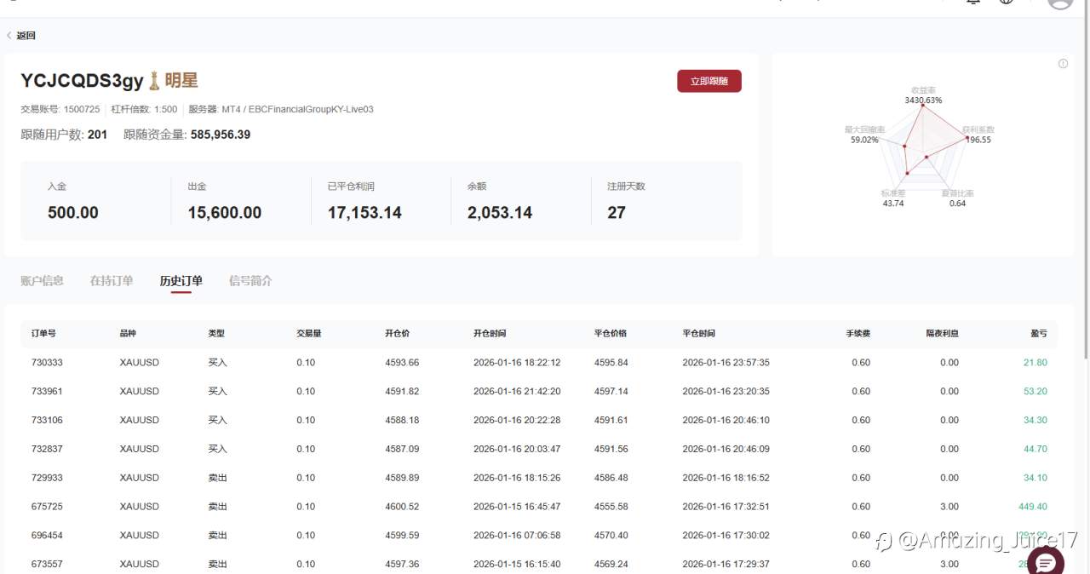1090x574 pixels.
Task: Click profit value 44.70
Action: 1035,449
